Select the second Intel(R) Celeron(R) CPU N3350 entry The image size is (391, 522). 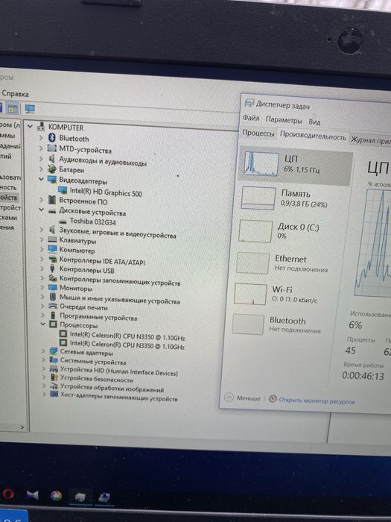[127, 345]
